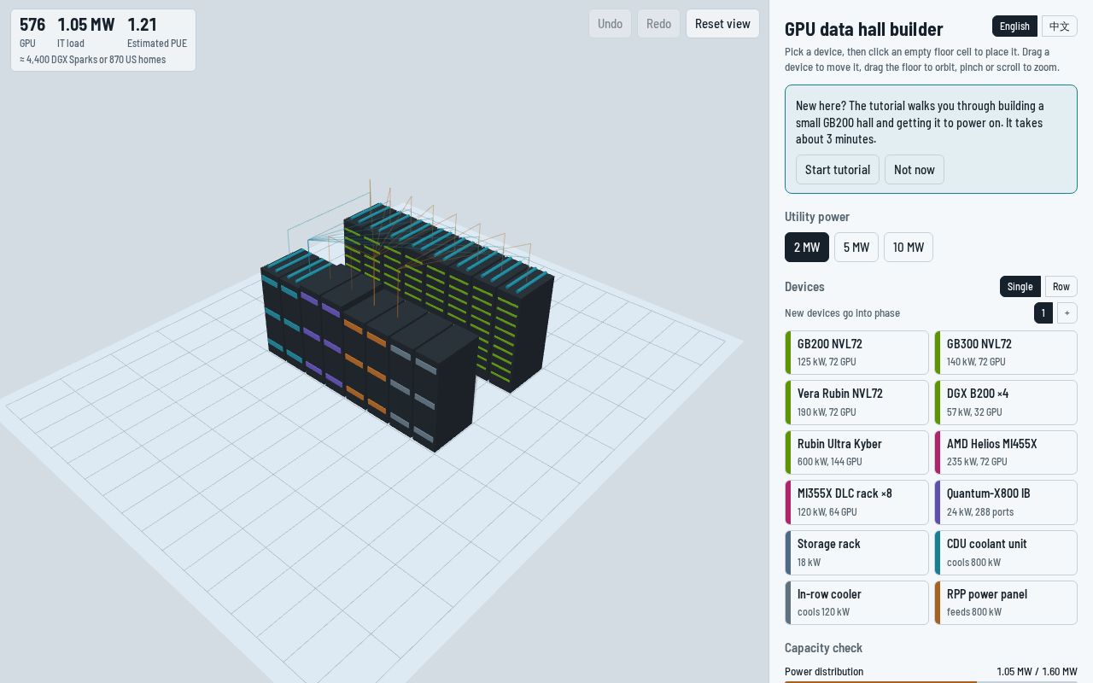The height and width of the screenshot is (683, 1093).
Task: Choose the AMD Helios MI455X rack
Action: tap(1006, 452)
